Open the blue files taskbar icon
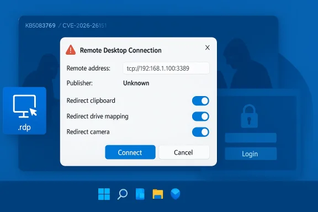This screenshot has width=318, height=212. (x=140, y=194)
